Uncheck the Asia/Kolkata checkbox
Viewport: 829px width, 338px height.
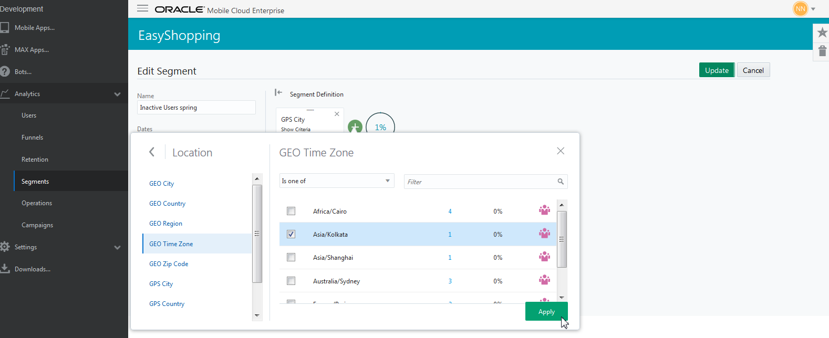tap(291, 234)
